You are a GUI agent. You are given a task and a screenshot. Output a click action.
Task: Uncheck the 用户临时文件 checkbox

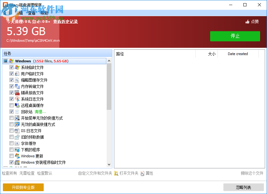[x=11, y=73]
